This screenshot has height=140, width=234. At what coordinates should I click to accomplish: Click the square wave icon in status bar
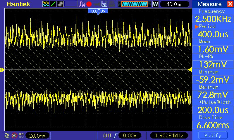21,135
